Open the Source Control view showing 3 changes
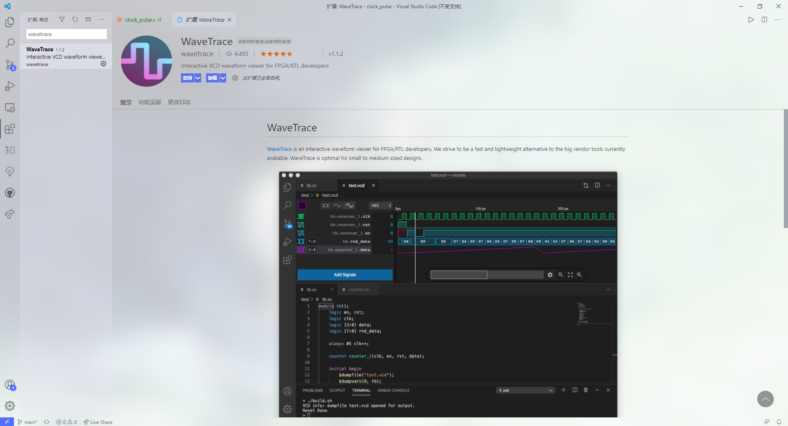 [10, 65]
